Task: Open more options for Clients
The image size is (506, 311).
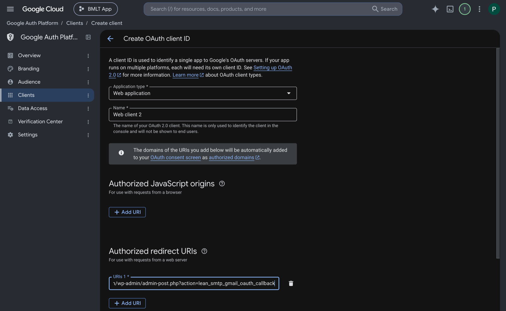Action: (88, 95)
